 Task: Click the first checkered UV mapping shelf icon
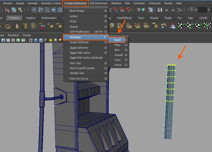[x=181, y=26]
